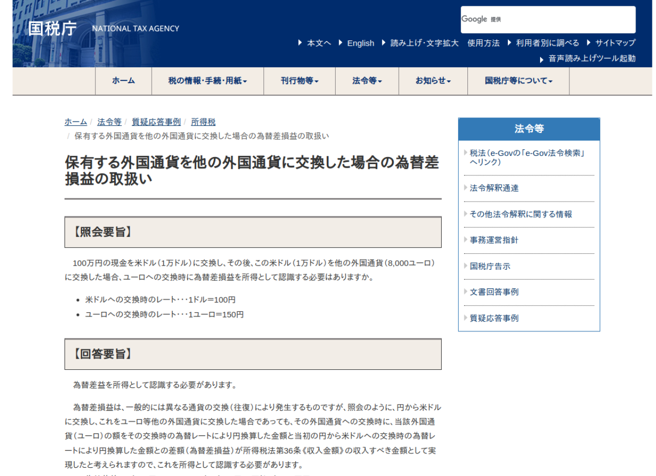Viewport: 656px width, 476px height.
Task: Open 利用者別に調べる link
Action: (x=547, y=43)
